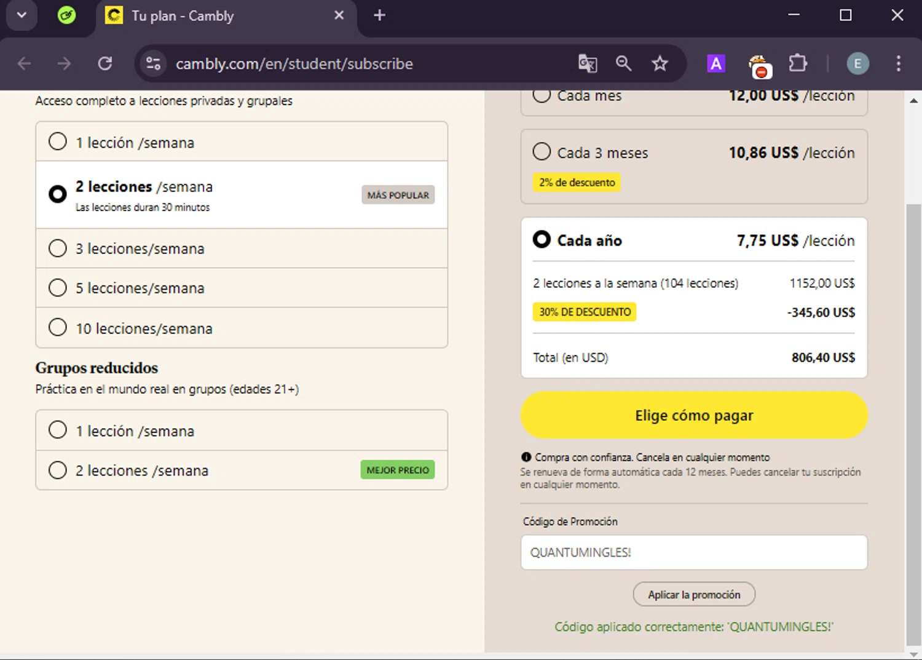The width and height of the screenshot is (922, 660).
Task: Click the discount amount '-345,60 US$'
Action: click(821, 312)
